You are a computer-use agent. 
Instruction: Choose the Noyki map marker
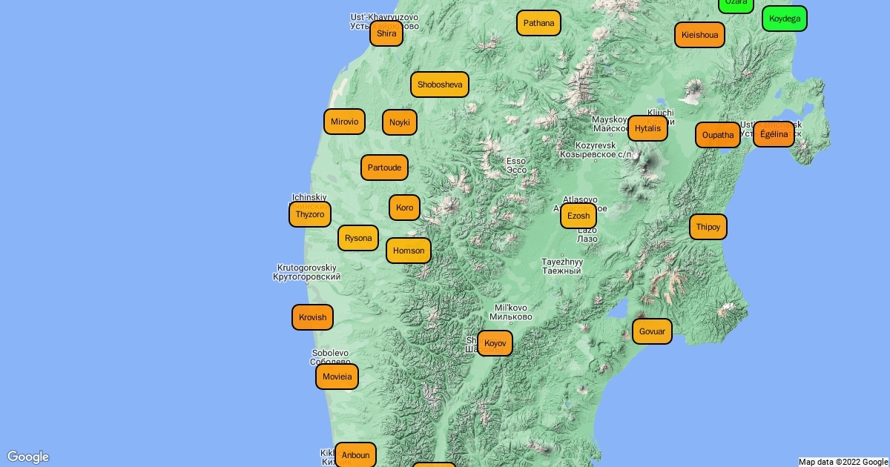[x=400, y=122]
